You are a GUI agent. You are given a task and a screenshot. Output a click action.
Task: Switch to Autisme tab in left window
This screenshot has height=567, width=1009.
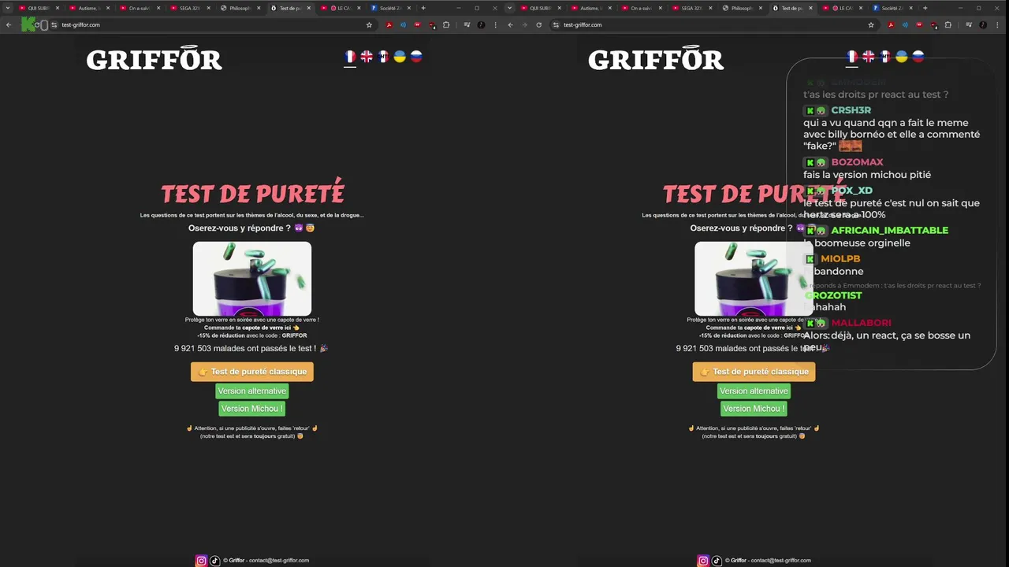(x=87, y=8)
